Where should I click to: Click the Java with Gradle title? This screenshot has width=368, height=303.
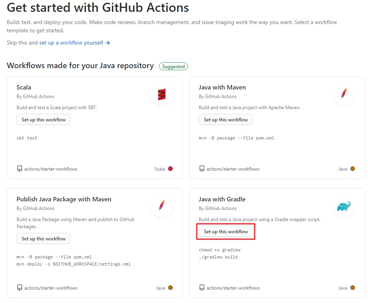pos(222,199)
